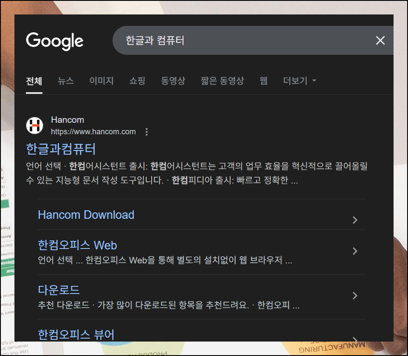The height and width of the screenshot is (356, 408).
Task: Click the snippet text starting with 언어 선택 · 한컴어시스턴트
Action: (197, 173)
